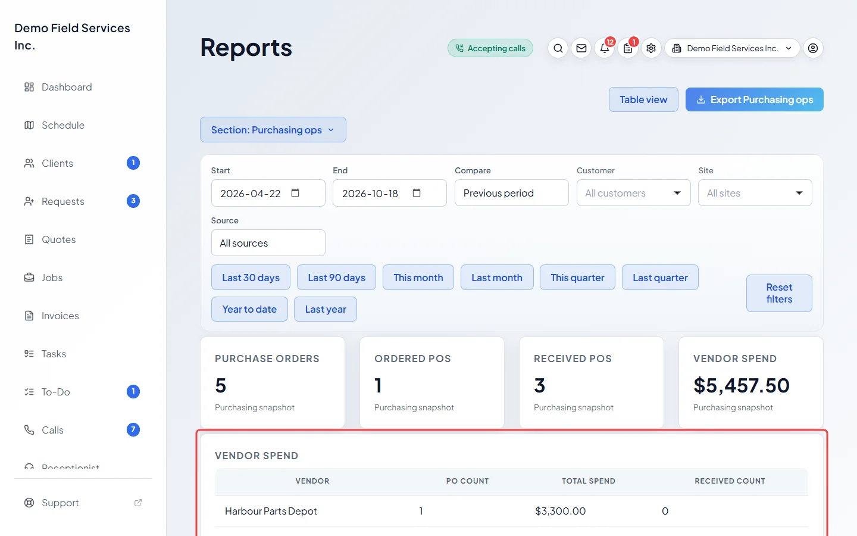Viewport: 857px width, 536px height.
Task: Open the clipboard icon with 1 badge
Action: (628, 48)
